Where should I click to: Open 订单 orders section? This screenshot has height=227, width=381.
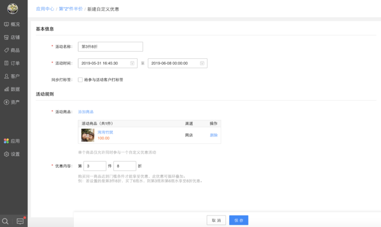tap(13, 64)
